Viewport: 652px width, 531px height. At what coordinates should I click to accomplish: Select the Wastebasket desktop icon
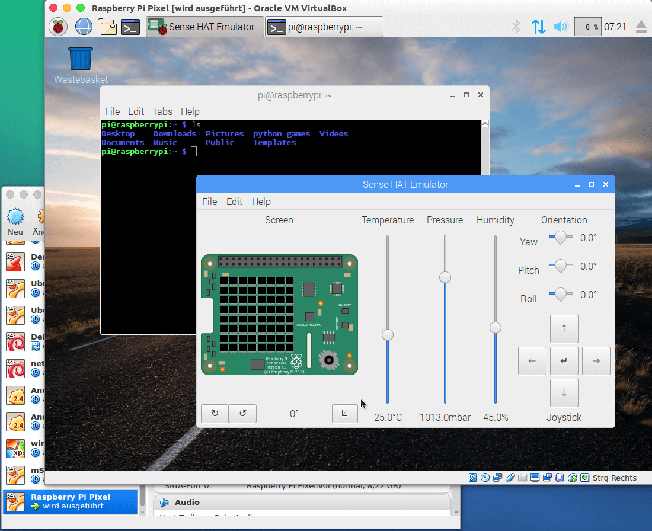pyautogui.click(x=81, y=65)
